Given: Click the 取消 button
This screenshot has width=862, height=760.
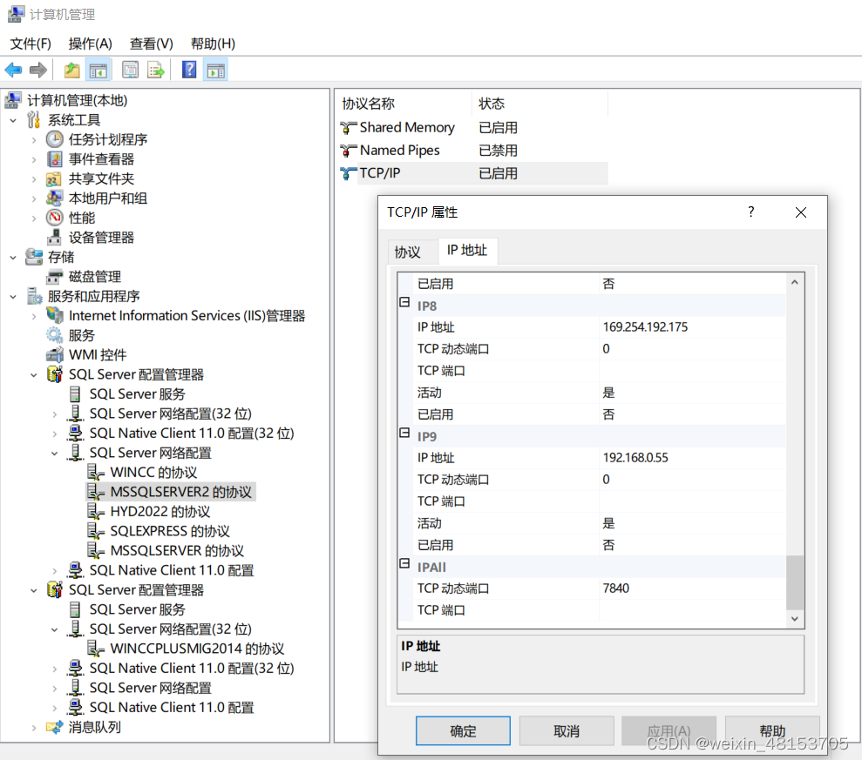Looking at the screenshot, I should tap(567, 731).
